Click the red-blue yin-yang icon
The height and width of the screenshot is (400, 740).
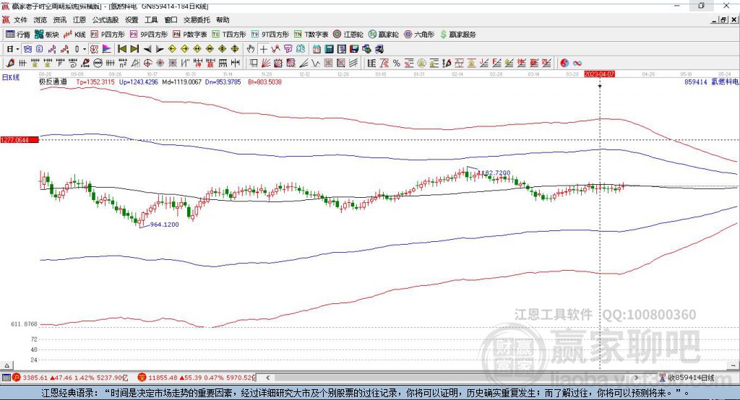pyautogui.click(x=564, y=64)
